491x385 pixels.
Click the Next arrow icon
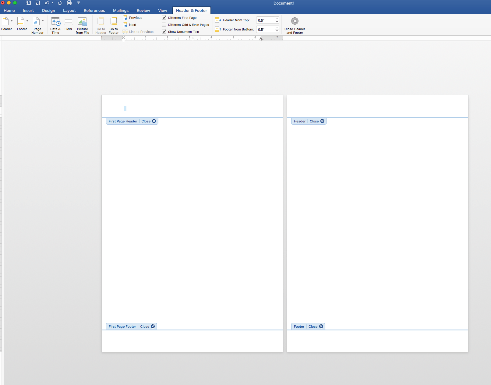[x=125, y=25]
